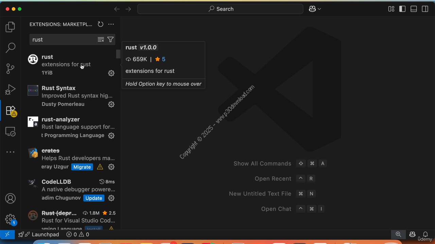Click Open Chat shortcut hint
This screenshot has height=244, width=435.
[x=276, y=209]
